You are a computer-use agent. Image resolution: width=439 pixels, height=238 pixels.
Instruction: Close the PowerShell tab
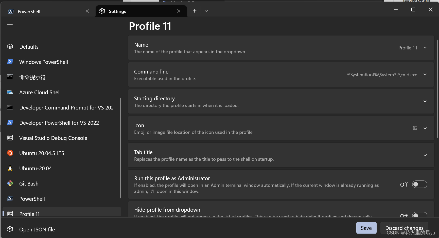click(x=87, y=11)
